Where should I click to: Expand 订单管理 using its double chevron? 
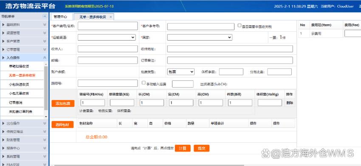click(45, 50)
